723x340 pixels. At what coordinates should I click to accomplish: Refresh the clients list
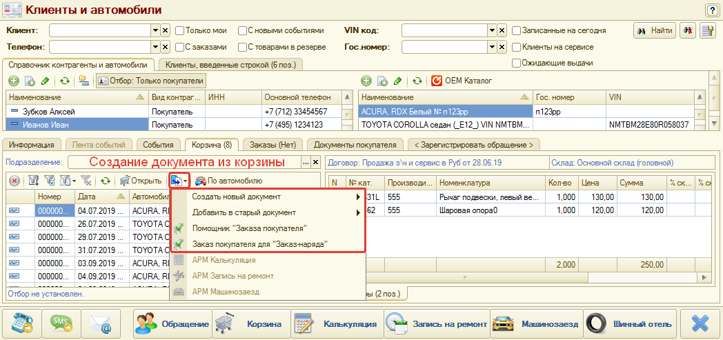pos(65,81)
